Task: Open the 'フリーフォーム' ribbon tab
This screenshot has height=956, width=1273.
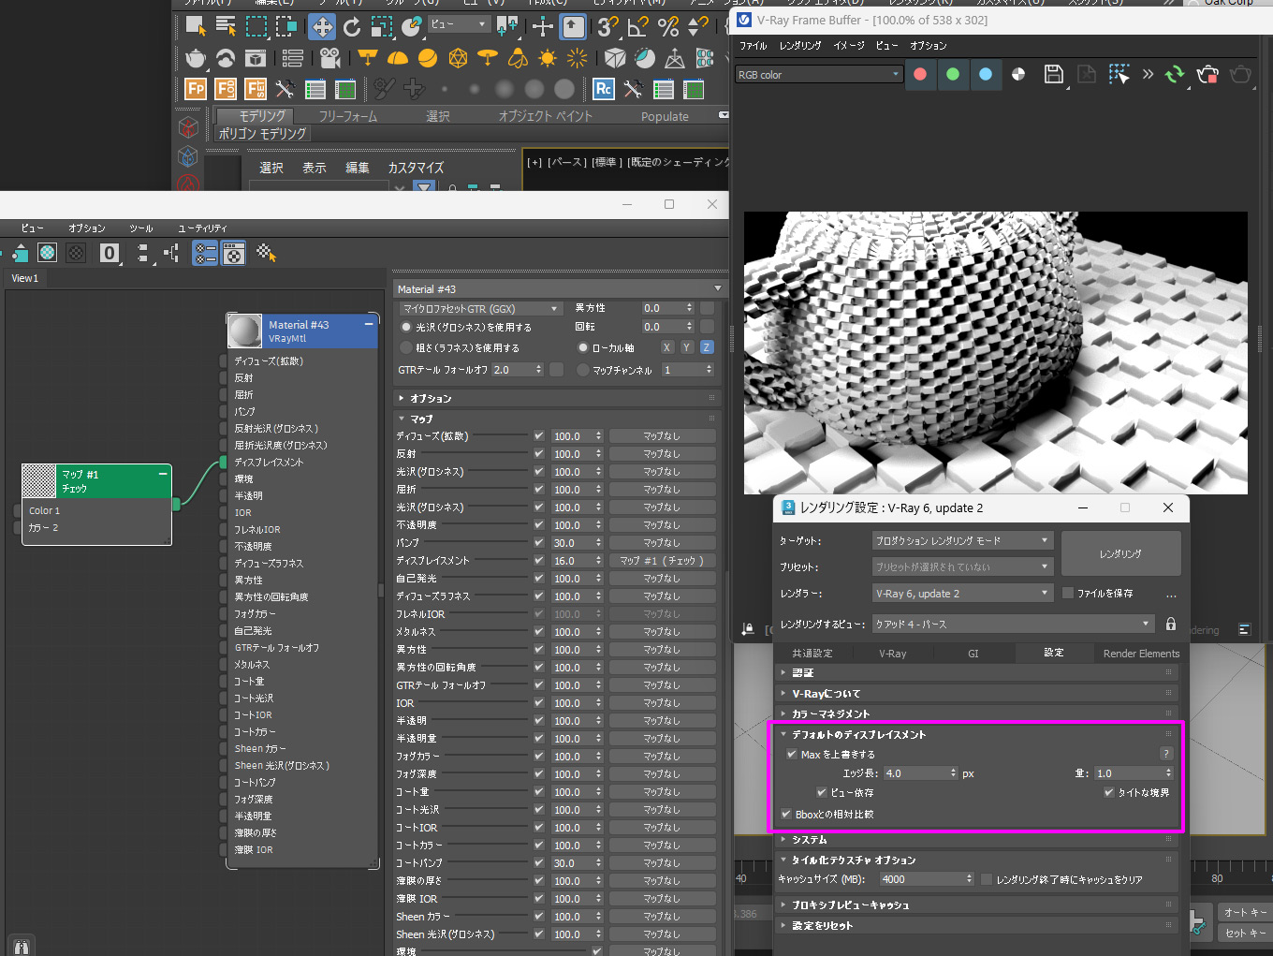Action: 348,116
